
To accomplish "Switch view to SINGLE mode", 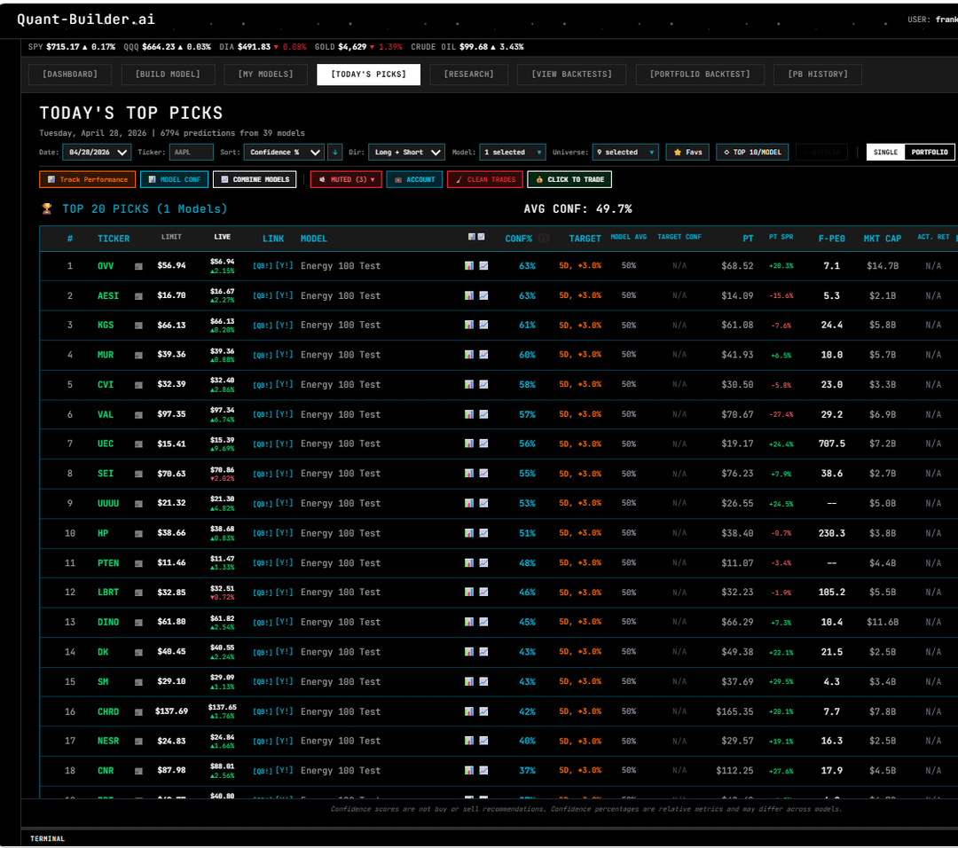I will (x=885, y=152).
